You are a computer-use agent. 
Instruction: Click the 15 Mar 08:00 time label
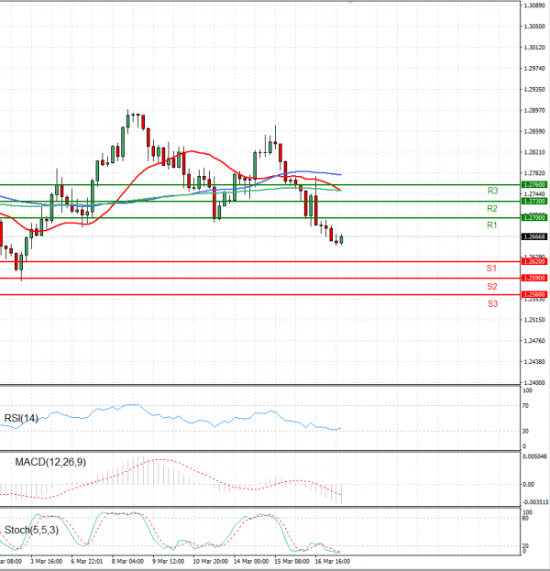pos(291,561)
